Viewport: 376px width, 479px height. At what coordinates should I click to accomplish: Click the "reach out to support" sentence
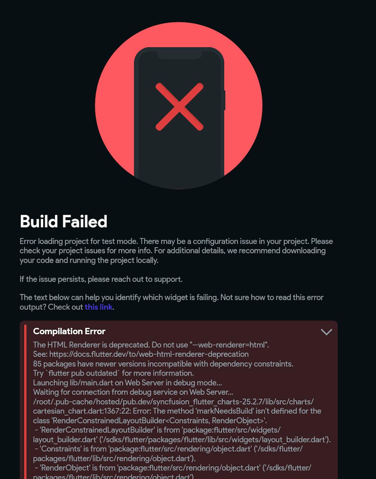point(101,279)
